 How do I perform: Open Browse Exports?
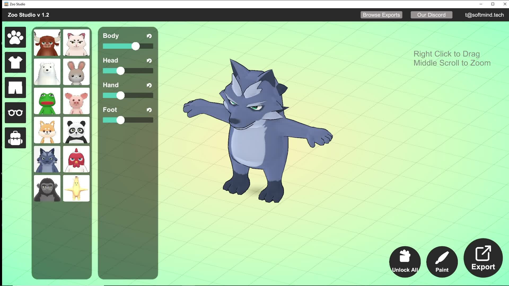click(381, 15)
